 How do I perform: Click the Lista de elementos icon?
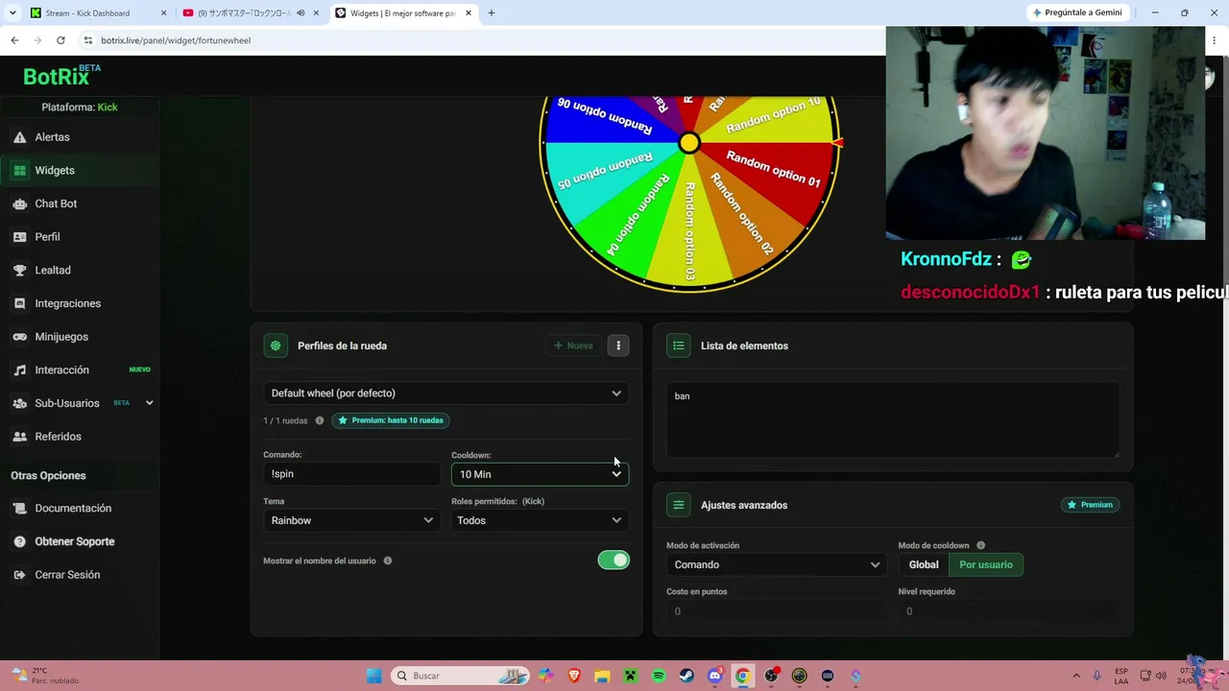pos(679,345)
